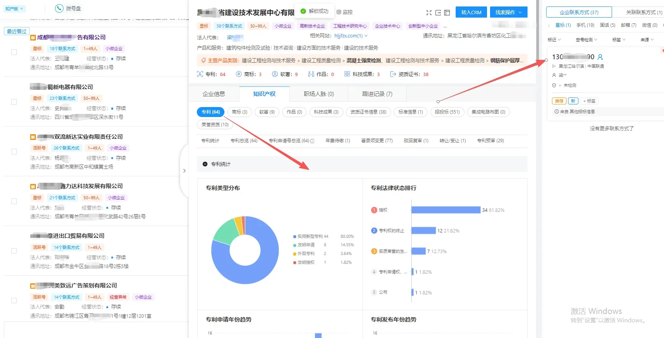664x338 pixels.
Task: Collapse the 专利统计 section toggle icon
Action: 205,164
